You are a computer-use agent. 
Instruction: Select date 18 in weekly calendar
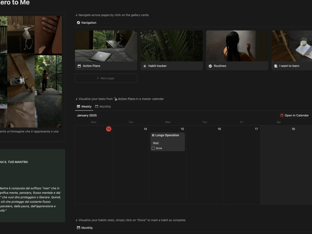(293, 129)
